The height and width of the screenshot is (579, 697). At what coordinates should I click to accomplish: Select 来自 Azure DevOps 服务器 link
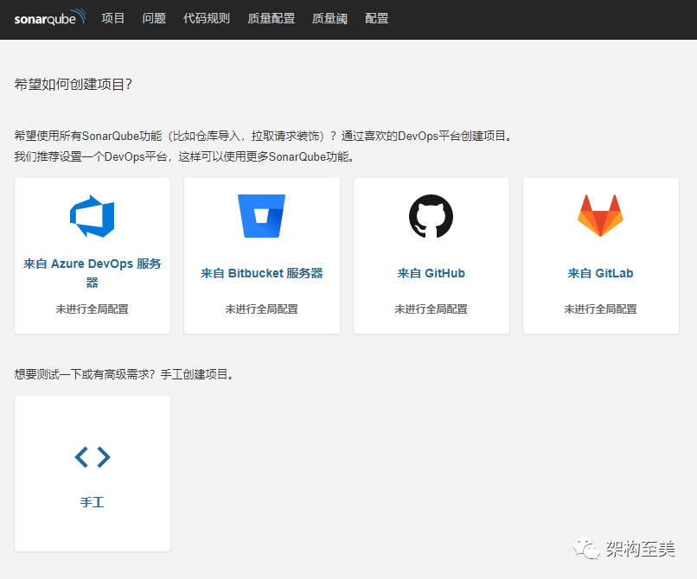coord(92,272)
